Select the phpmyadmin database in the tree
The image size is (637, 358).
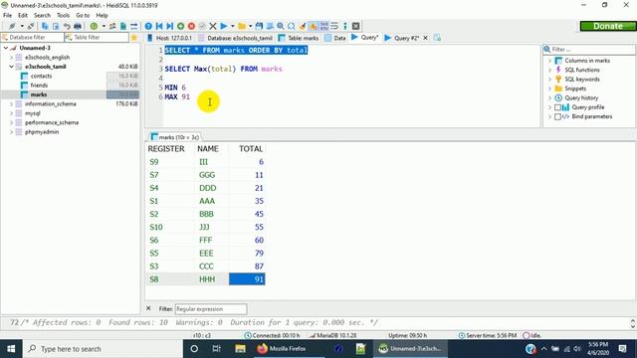click(42, 132)
